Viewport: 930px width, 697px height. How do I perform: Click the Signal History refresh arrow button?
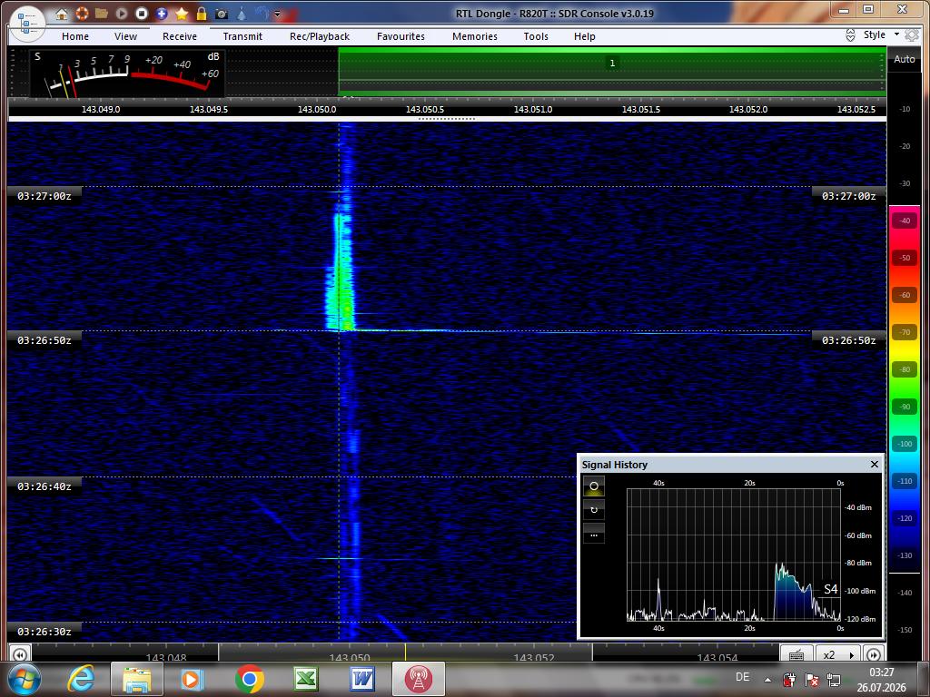pos(594,510)
